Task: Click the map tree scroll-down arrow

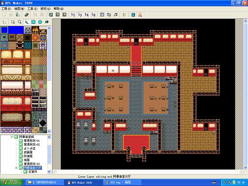Action: (x=49, y=172)
